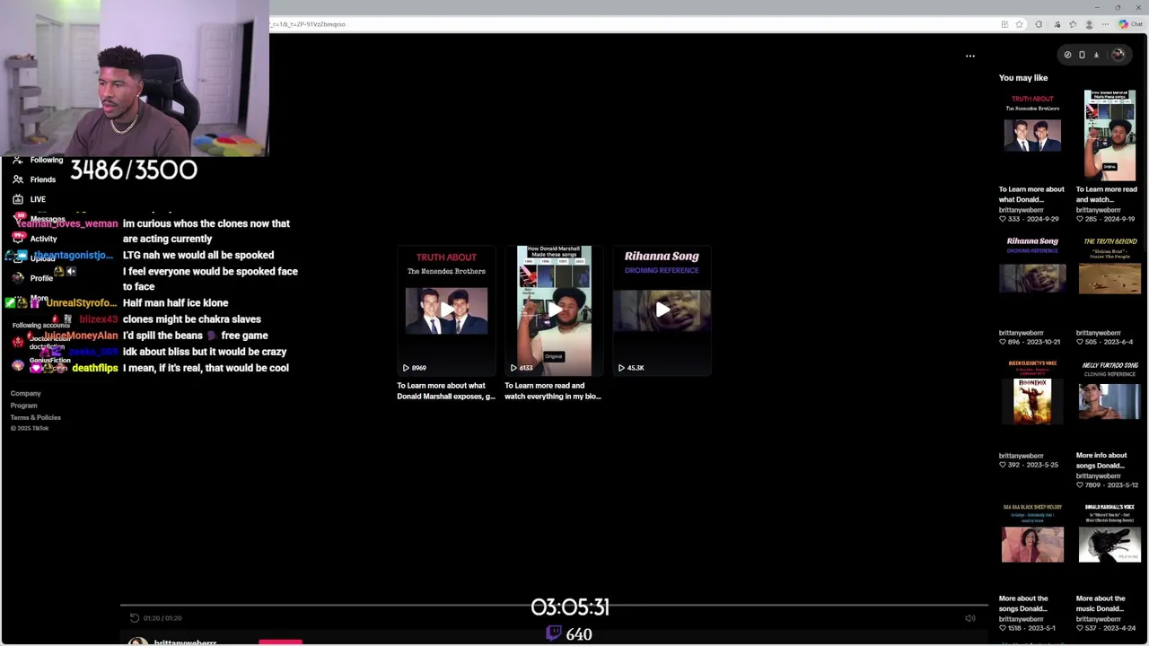Click 285 likes dated 2024-9-19

[1106, 219]
